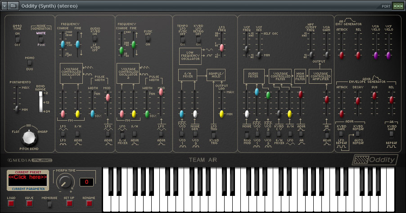Click the VCO2 green Fine frequency slider
This screenshot has width=406, height=213.
134,45
